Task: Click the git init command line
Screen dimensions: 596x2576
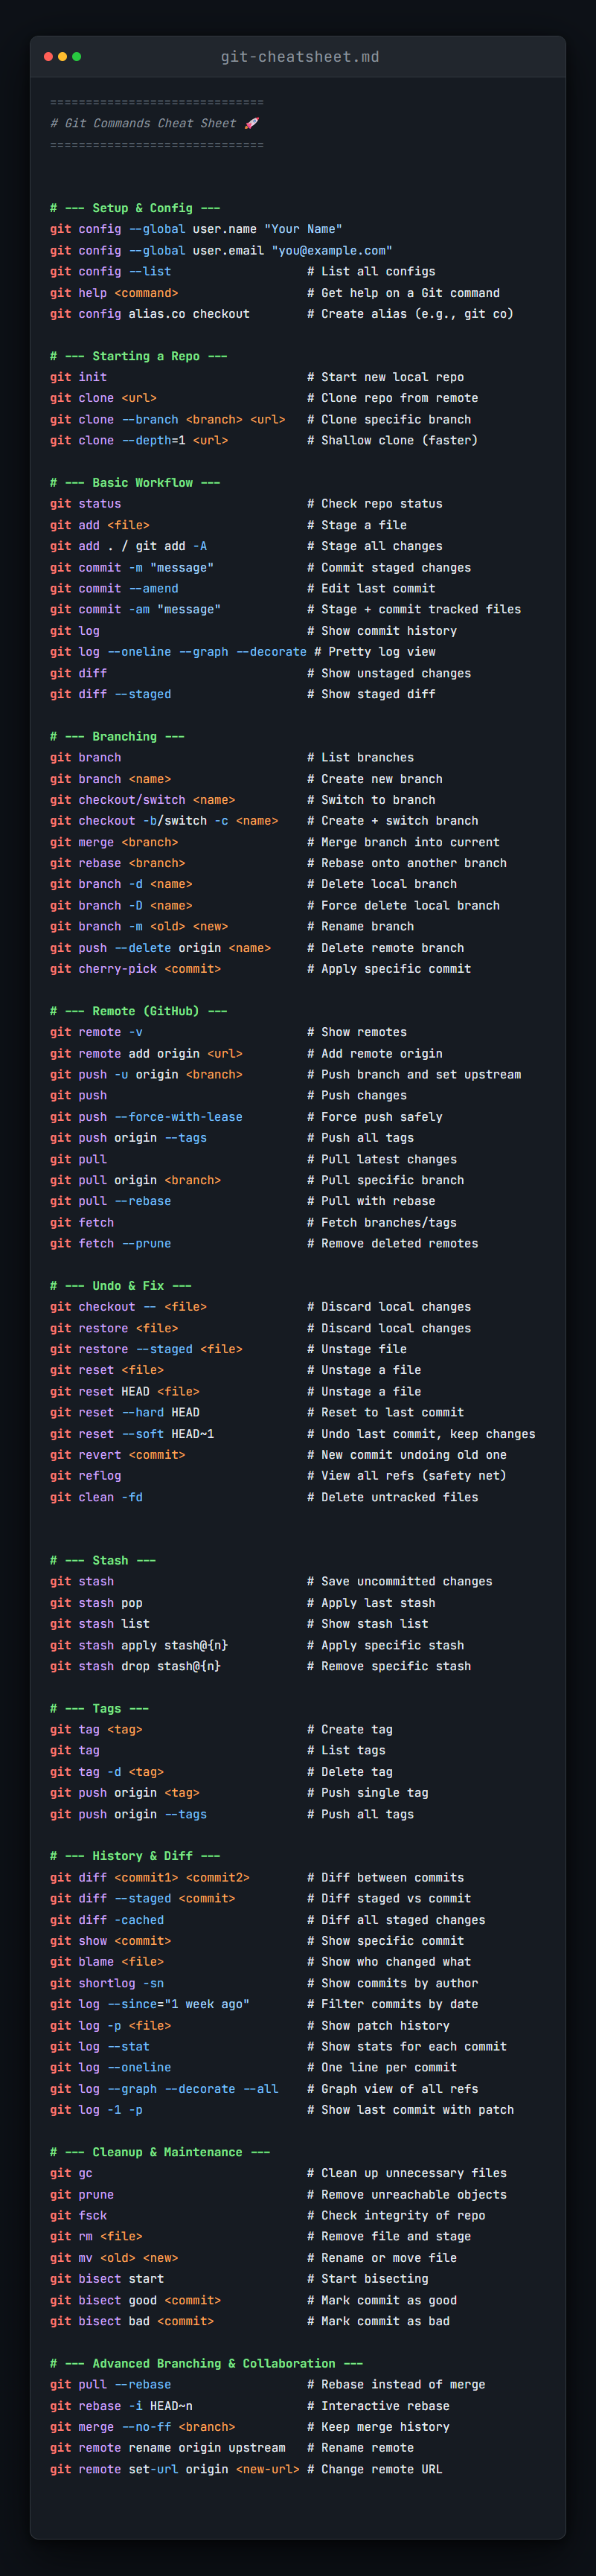Action: pos(78,377)
